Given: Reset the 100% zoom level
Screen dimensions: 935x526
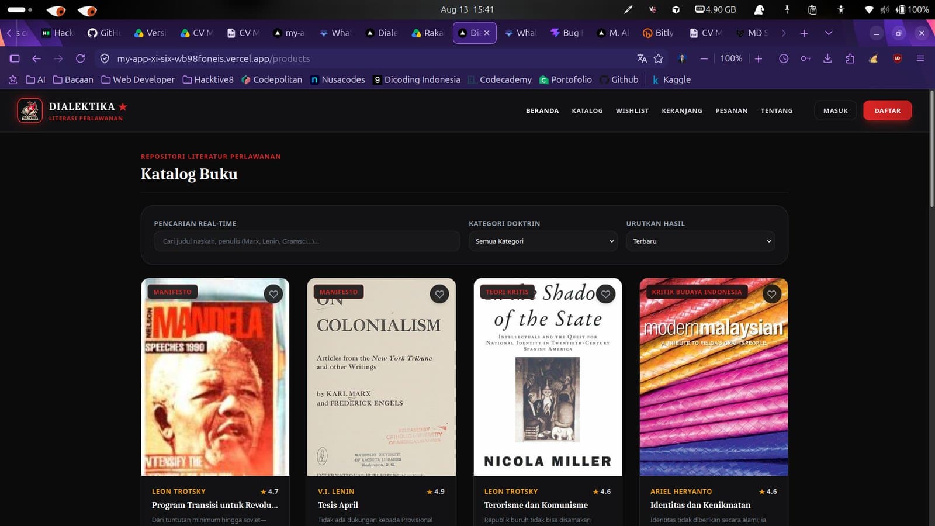Looking at the screenshot, I should pyautogui.click(x=731, y=58).
